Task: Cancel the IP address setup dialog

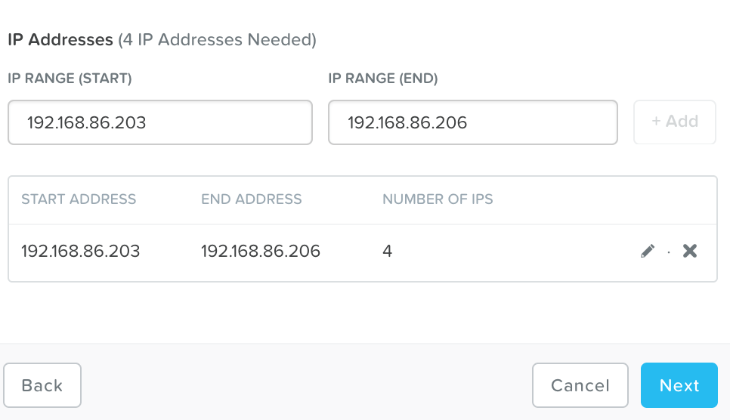Action: pyautogui.click(x=580, y=385)
